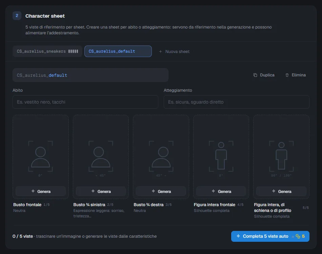Viewport: 322px width, 254px height.
Task: Click the plus icon beside Nuova sheet
Action: pos(160,51)
